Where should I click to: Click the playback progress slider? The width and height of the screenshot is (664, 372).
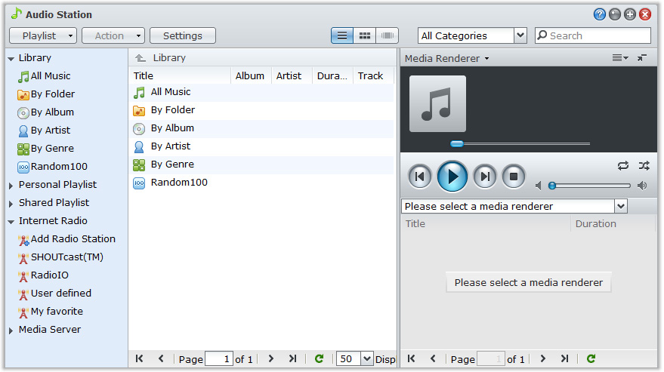520,144
